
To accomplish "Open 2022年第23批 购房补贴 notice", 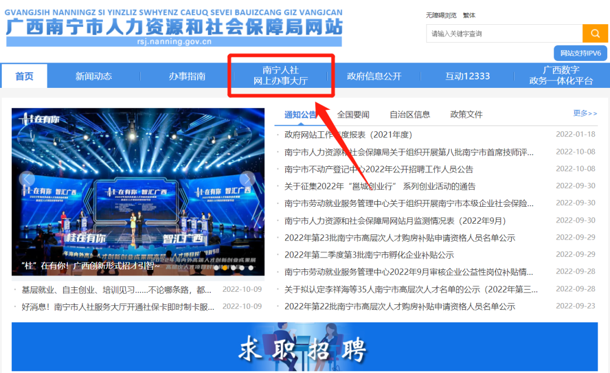I will (x=399, y=238).
